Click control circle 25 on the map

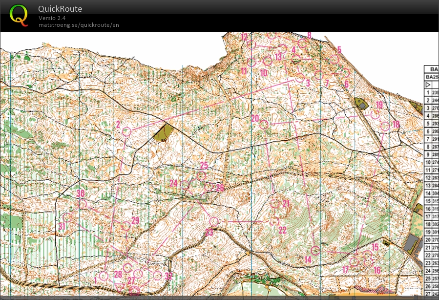pos(201,176)
